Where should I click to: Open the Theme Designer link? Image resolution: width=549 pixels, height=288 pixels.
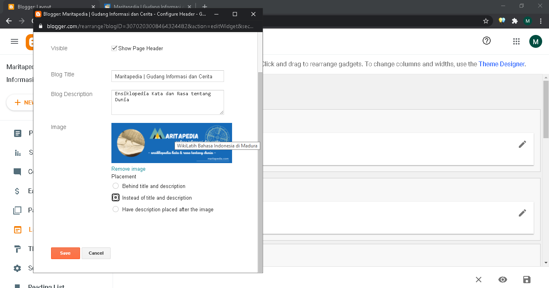pos(501,64)
